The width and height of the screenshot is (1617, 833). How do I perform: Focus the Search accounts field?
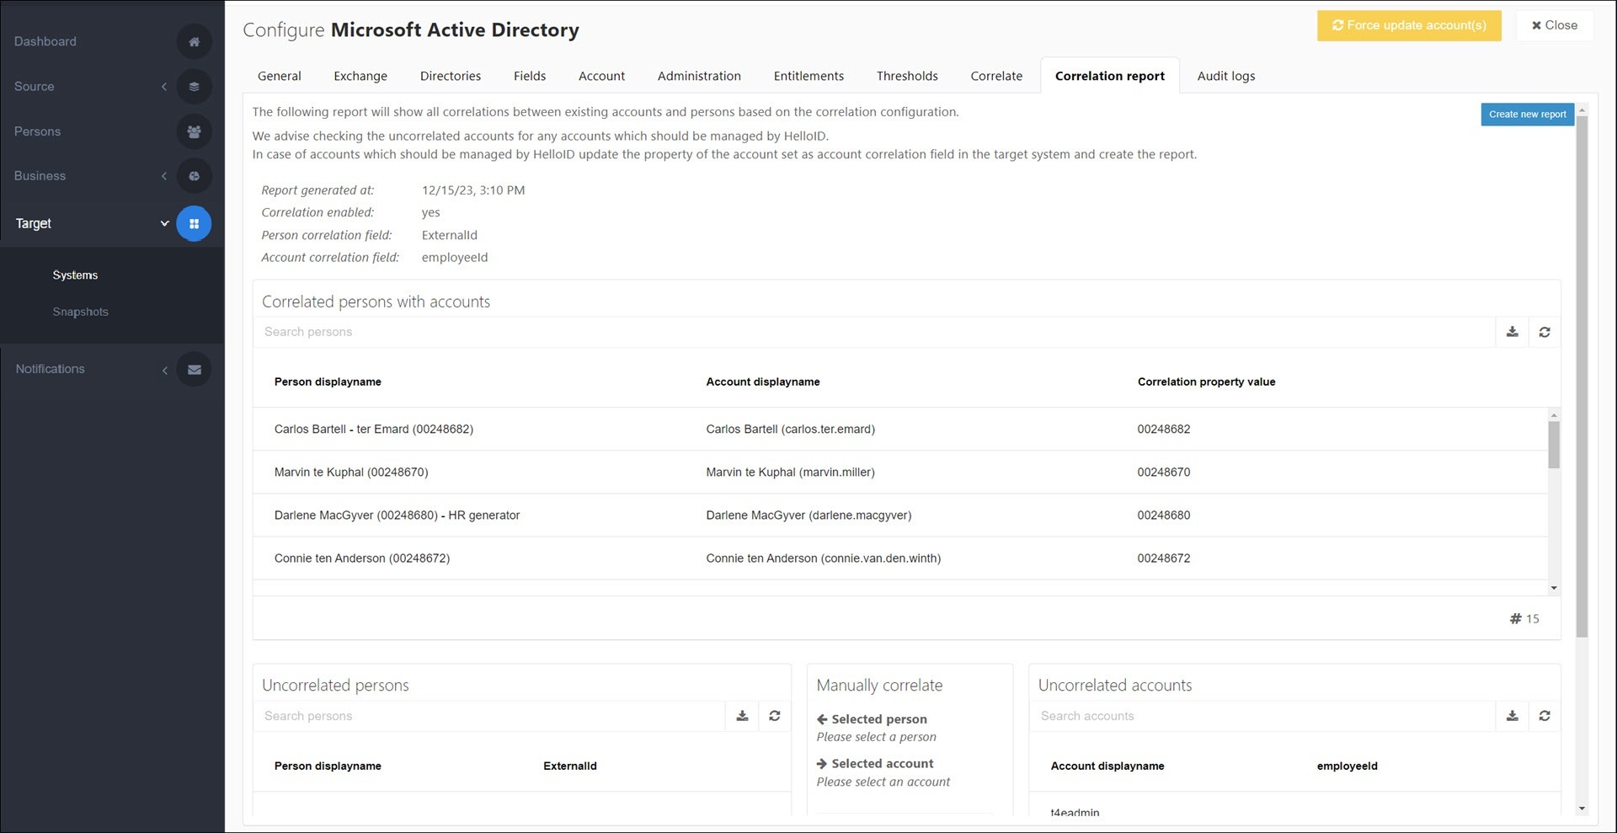[1262, 716]
